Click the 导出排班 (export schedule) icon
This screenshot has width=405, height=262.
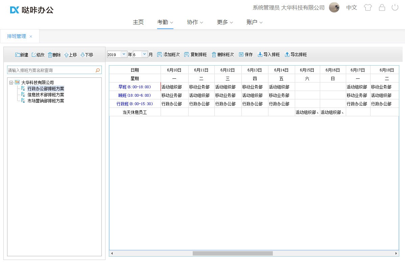click(x=287, y=54)
